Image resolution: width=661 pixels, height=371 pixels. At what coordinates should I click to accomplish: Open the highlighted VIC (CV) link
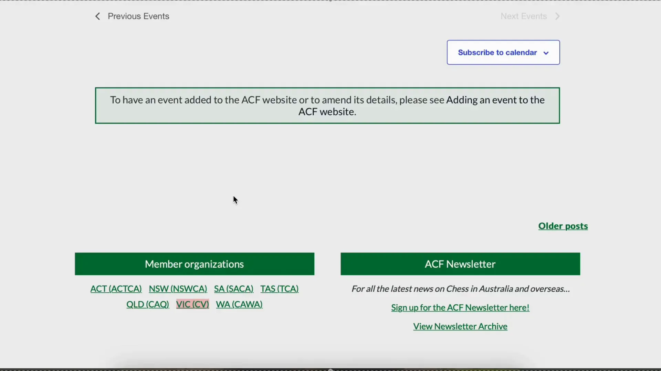coord(192,304)
